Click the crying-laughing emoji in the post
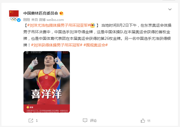This screenshot has width=180, height=127. [x=92, y=25]
